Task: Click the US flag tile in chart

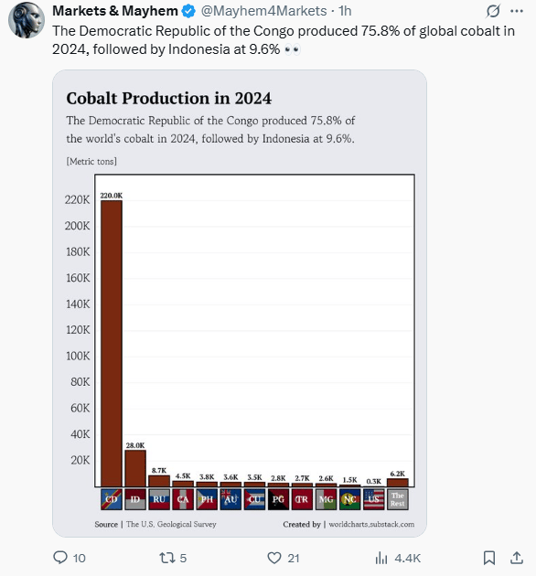Action: [x=374, y=499]
